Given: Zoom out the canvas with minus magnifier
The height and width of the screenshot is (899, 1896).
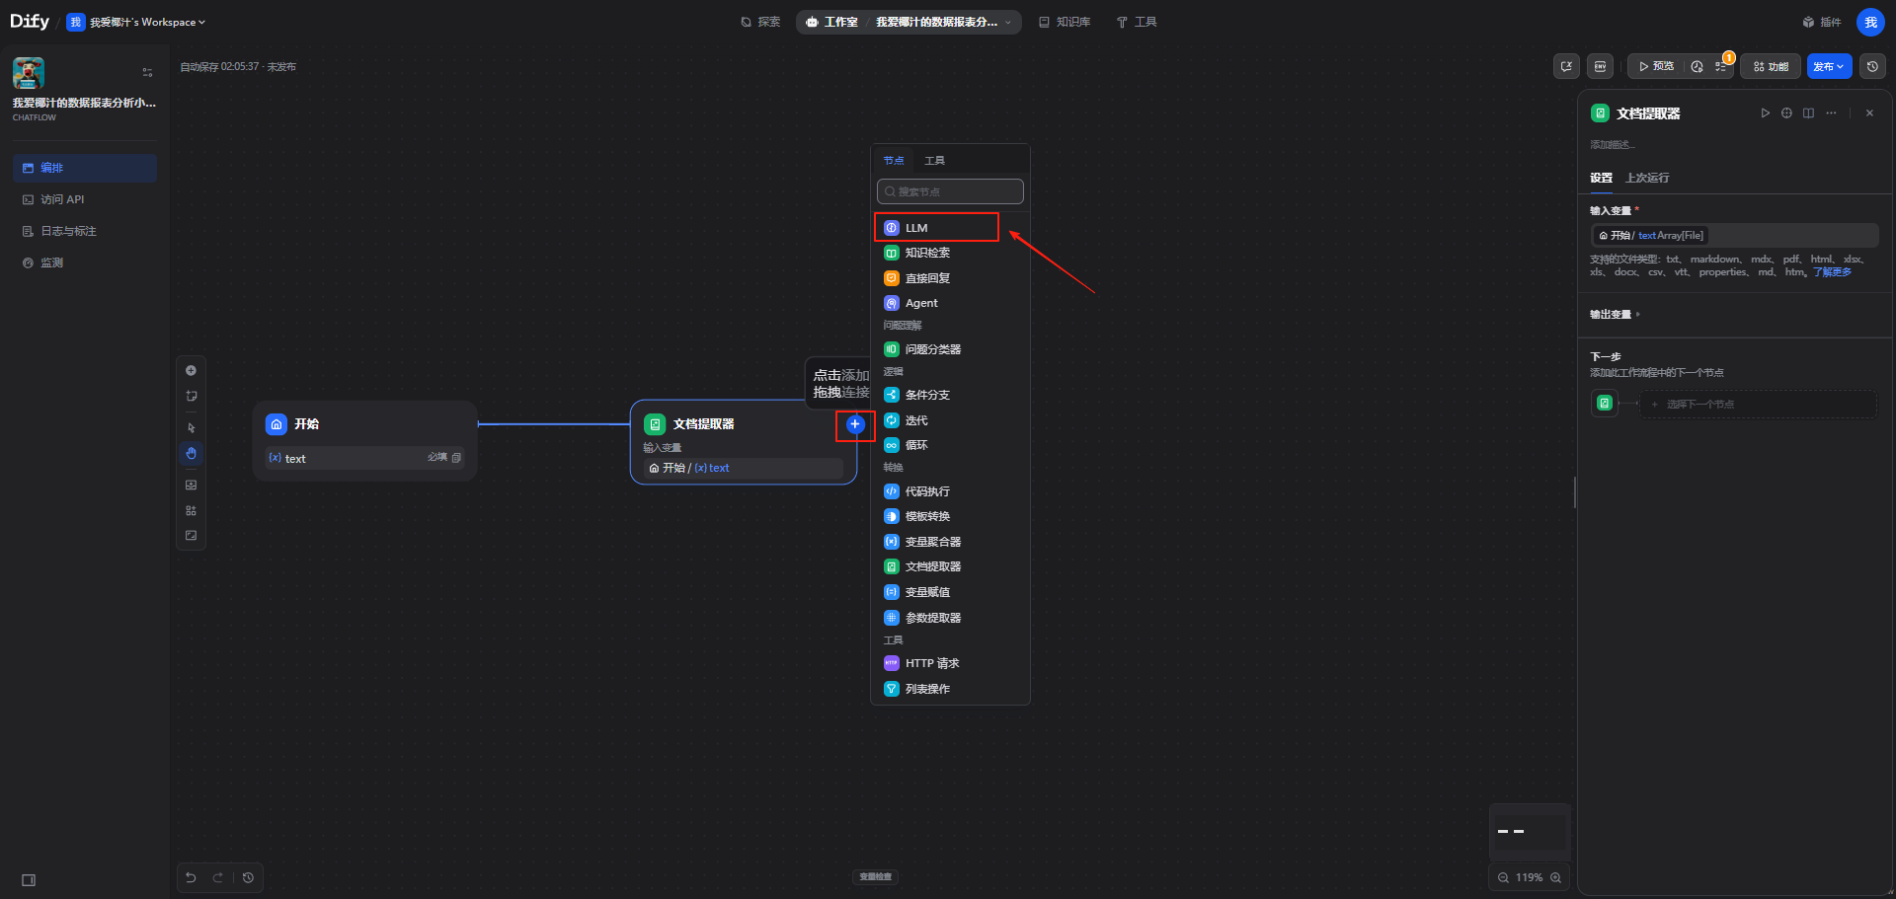Looking at the screenshot, I should (x=1503, y=877).
